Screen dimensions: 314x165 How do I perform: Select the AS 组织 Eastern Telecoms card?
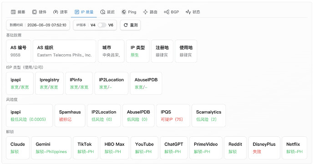65,51
